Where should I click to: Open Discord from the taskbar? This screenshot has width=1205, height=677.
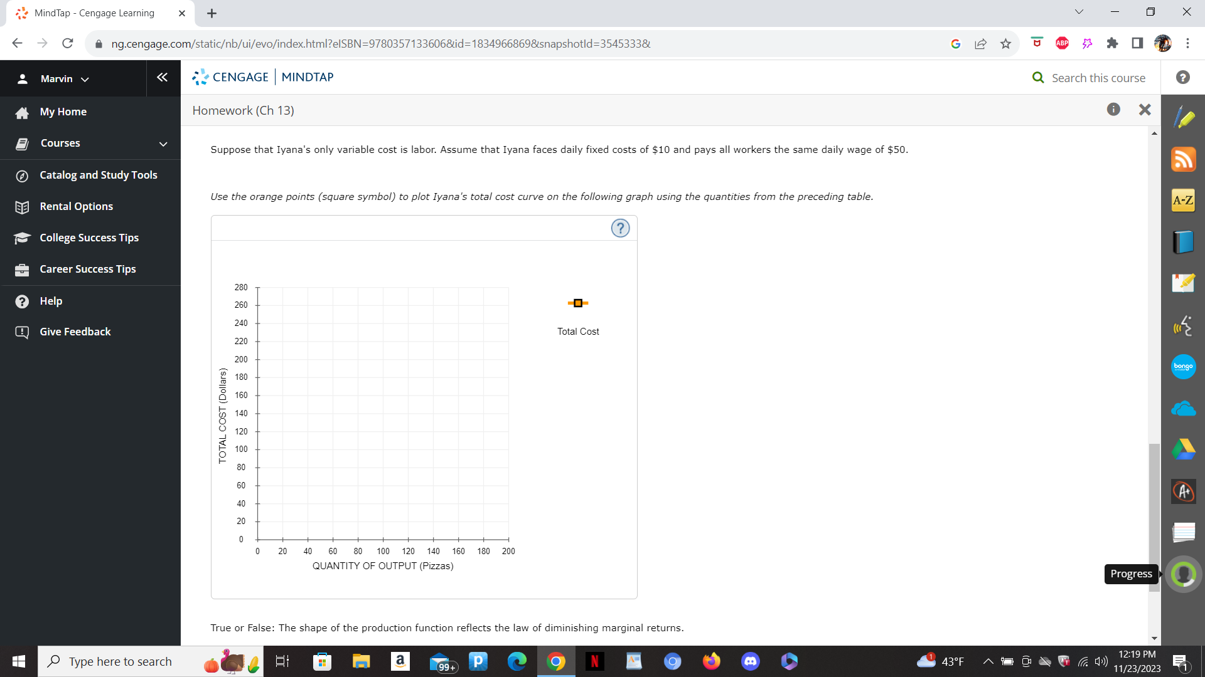tap(750, 661)
